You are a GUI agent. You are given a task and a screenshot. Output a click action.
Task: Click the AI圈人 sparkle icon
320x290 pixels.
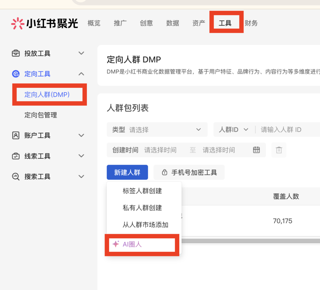point(116,244)
